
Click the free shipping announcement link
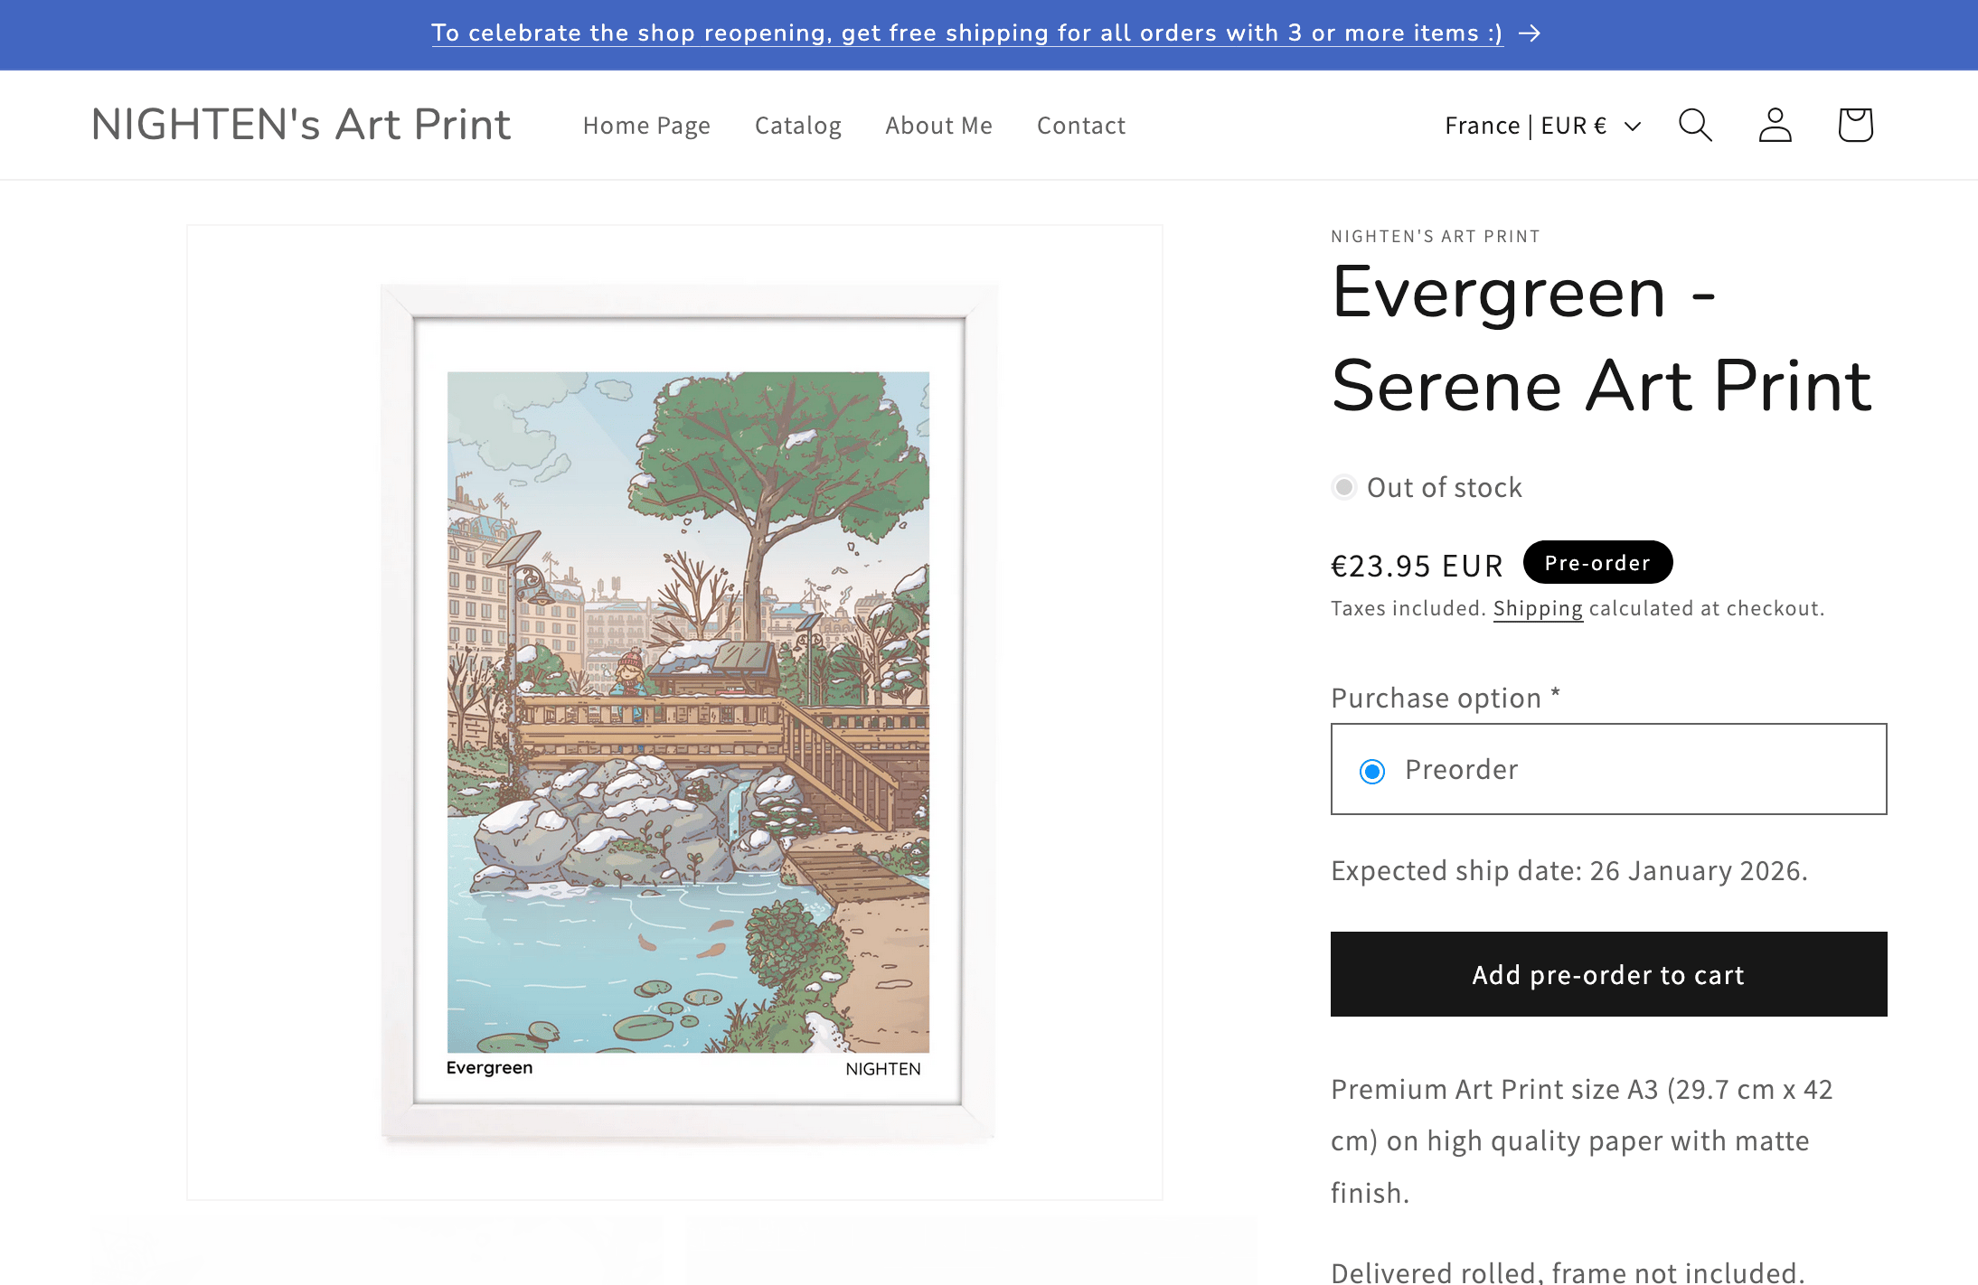tap(966, 33)
